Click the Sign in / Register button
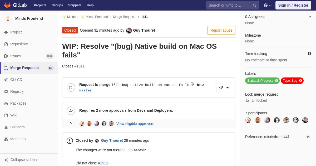316x166 pixels. pos(293,5)
